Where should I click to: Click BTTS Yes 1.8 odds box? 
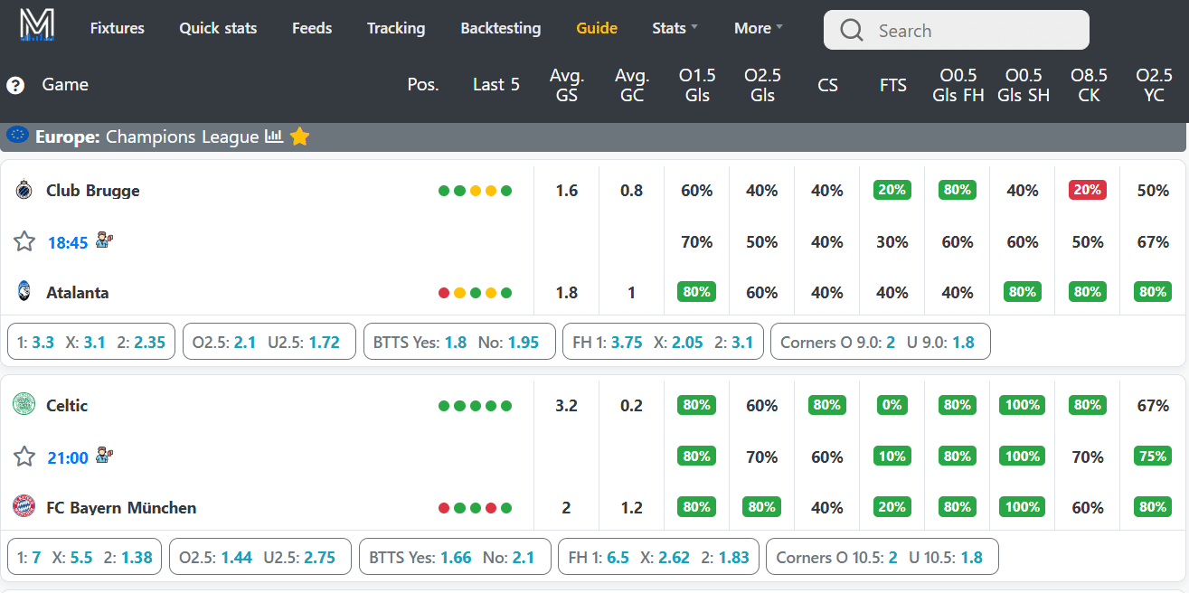click(x=459, y=342)
